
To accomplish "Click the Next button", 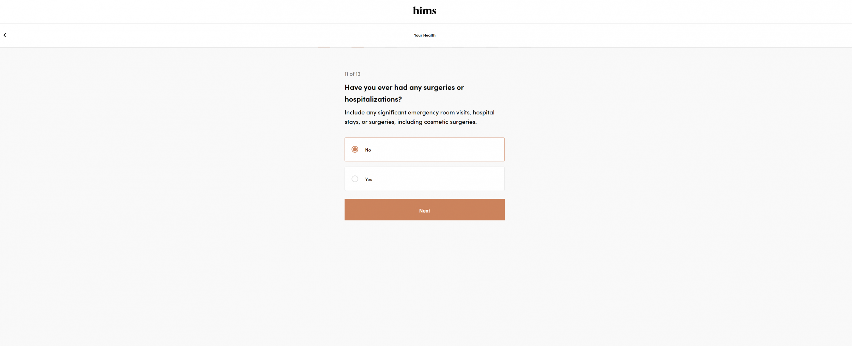I will pos(424,210).
